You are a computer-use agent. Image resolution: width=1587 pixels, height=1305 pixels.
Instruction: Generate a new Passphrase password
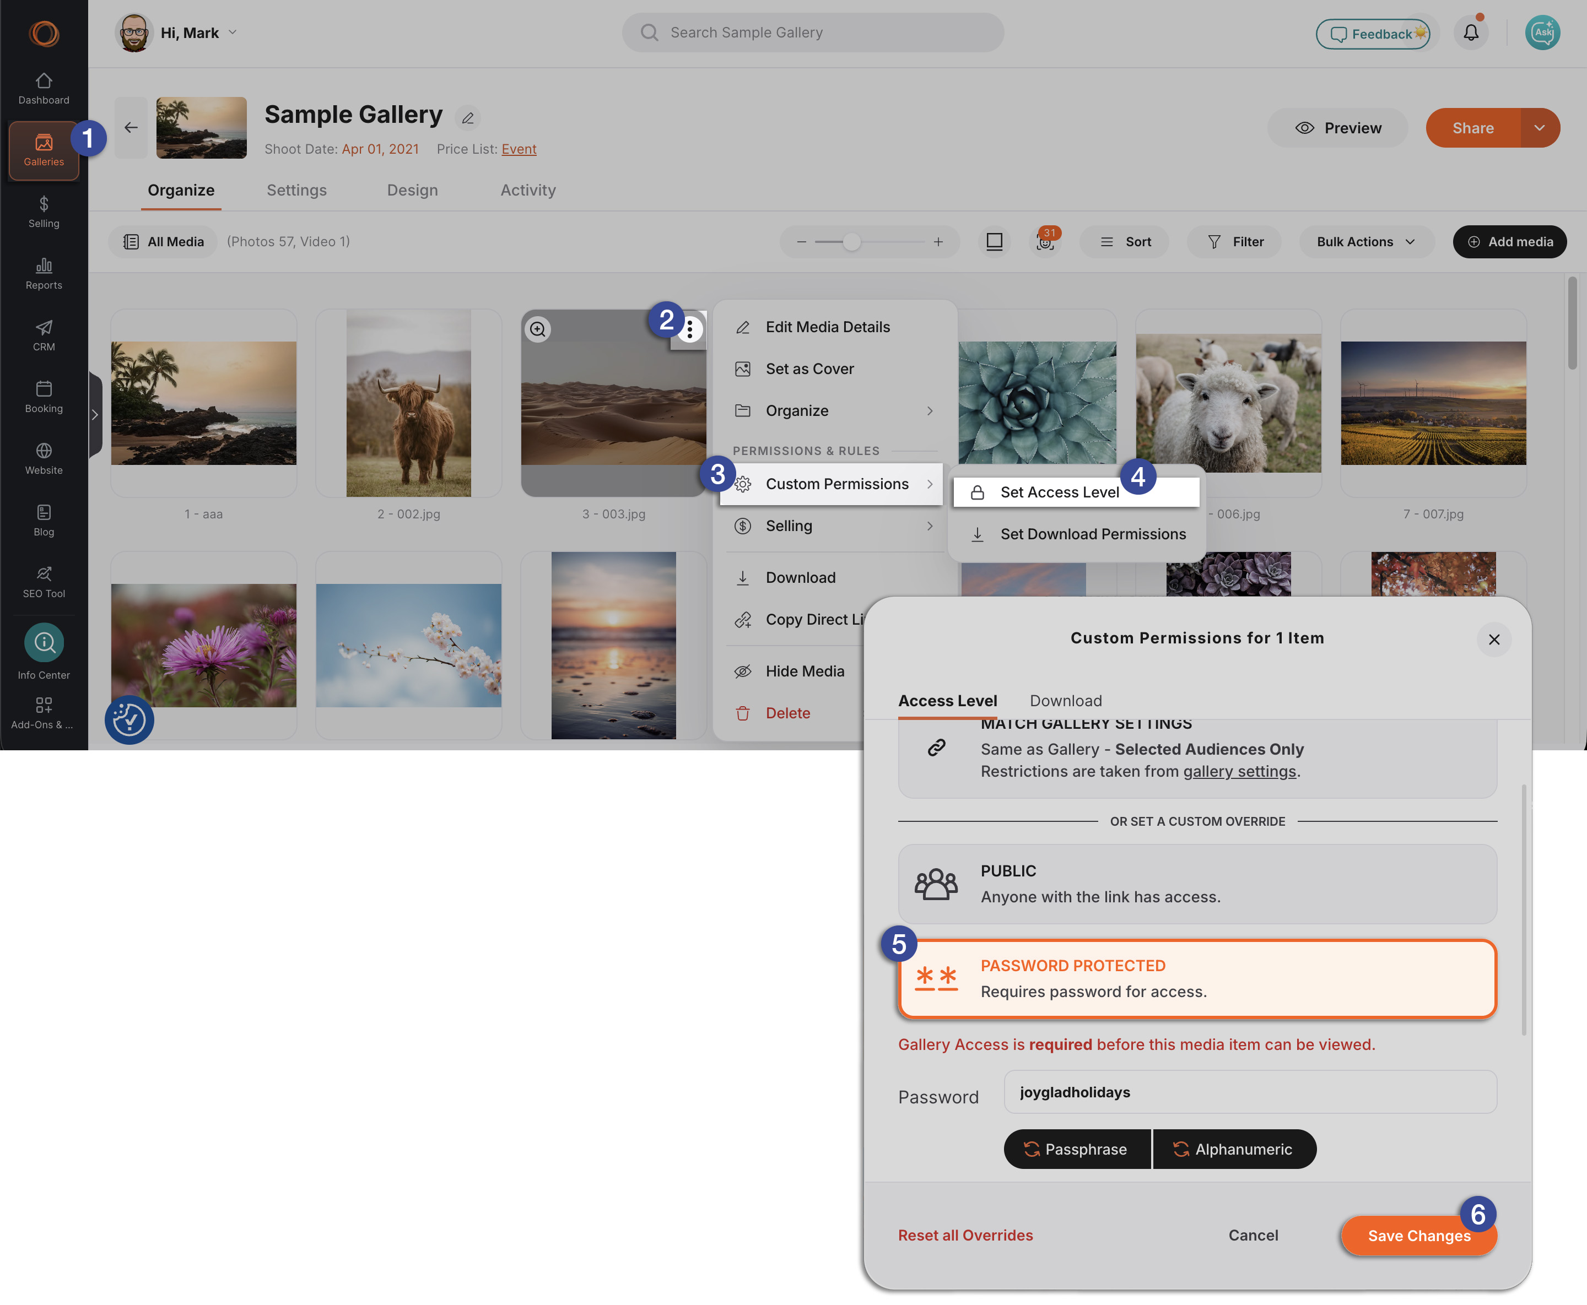(x=1077, y=1149)
